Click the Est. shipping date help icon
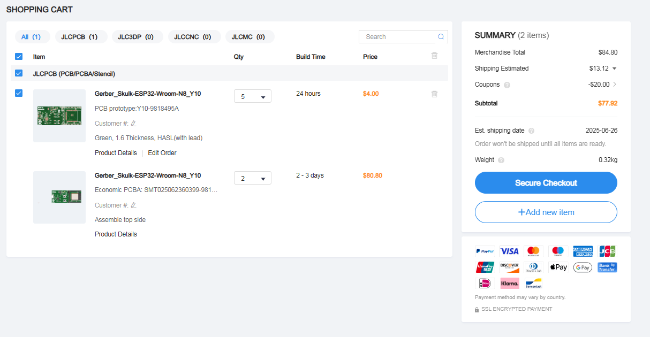The image size is (650, 337). point(531,131)
